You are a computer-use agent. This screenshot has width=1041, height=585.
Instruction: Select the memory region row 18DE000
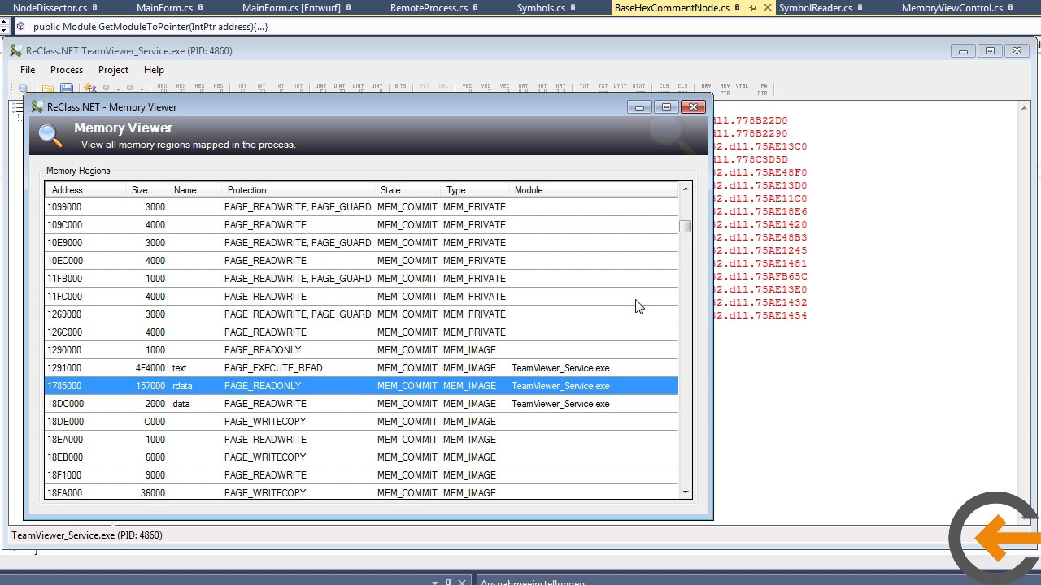click(361, 422)
